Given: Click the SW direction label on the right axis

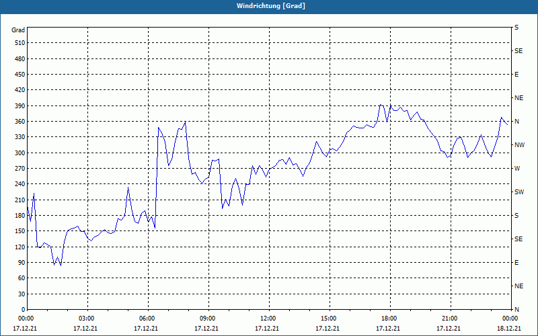Looking at the screenshot, I should [x=518, y=192].
